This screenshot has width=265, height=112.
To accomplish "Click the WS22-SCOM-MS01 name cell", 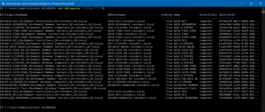I will click(185, 69).
